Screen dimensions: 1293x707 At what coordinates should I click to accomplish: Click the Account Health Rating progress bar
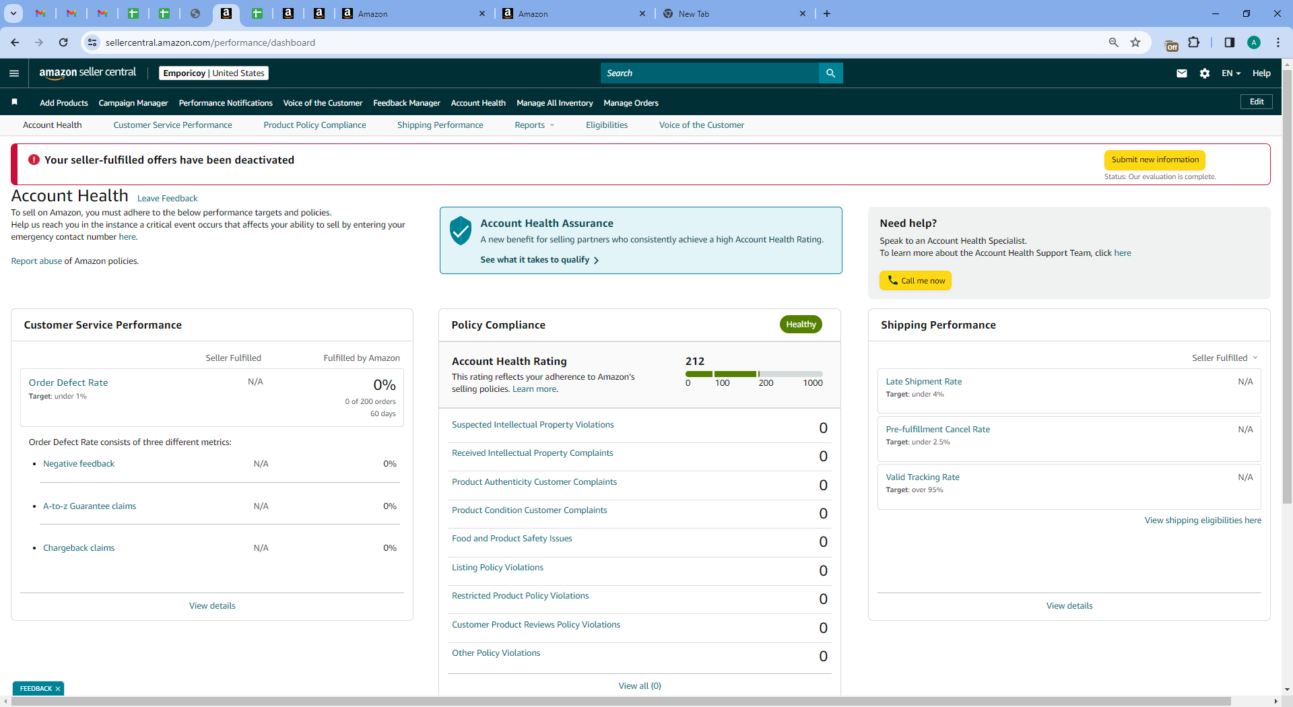click(x=754, y=374)
